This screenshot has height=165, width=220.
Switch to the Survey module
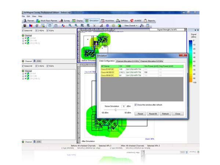(65, 21)
